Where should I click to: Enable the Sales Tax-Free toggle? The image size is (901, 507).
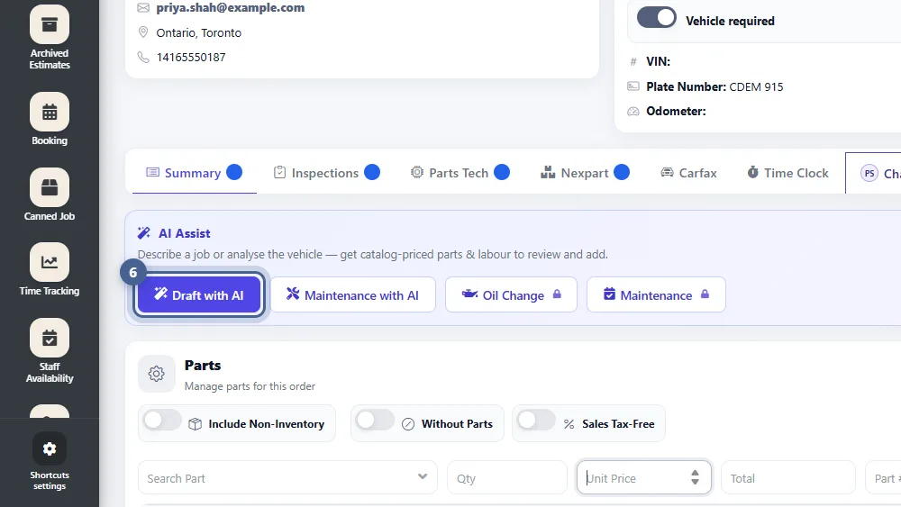tap(535, 421)
